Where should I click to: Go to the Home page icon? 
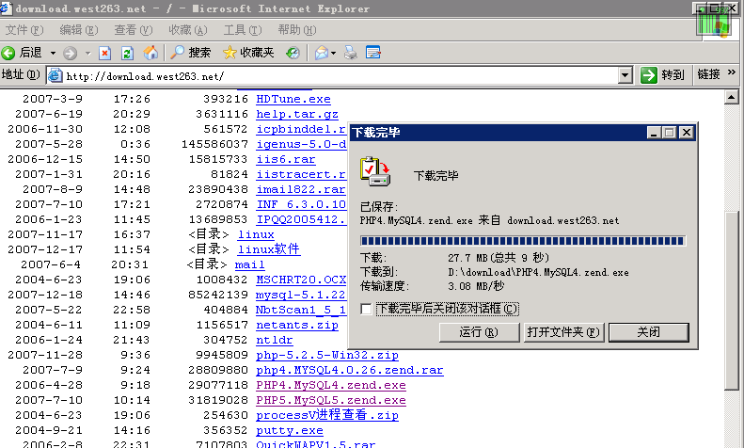(149, 53)
